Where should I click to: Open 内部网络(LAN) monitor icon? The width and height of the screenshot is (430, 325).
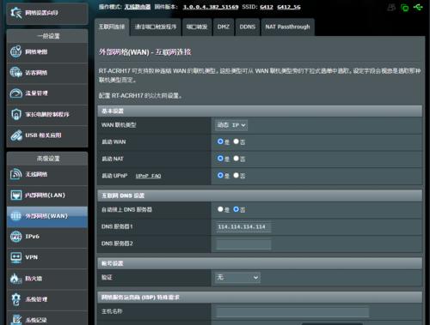[15, 195]
